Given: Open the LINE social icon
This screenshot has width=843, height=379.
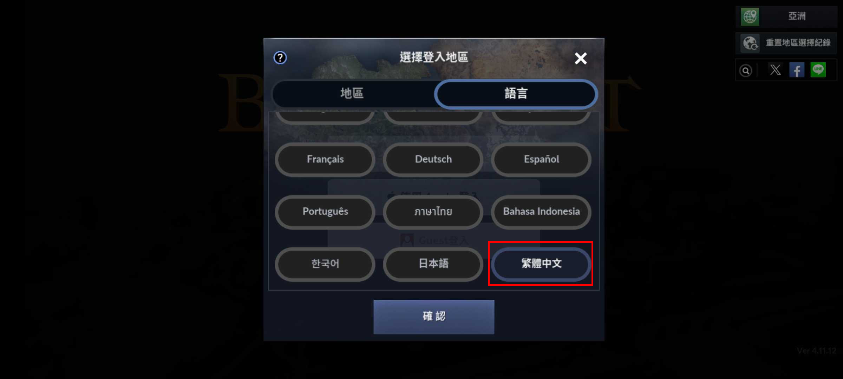Looking at the screenshot, I should (x=818, y=69).
